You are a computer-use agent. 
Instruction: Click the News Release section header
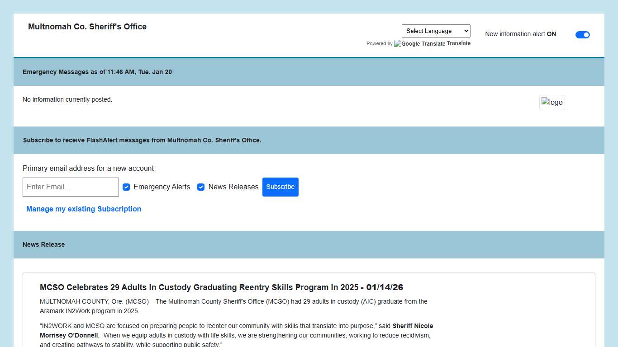click(x=44, y=244)
